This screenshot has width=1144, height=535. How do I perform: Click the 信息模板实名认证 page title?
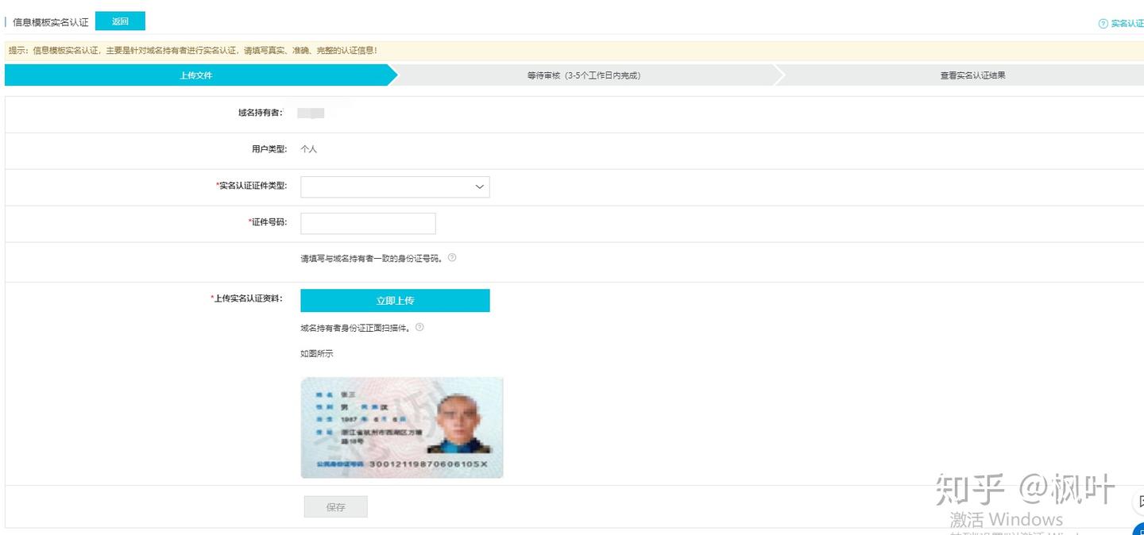click(51, 22)
